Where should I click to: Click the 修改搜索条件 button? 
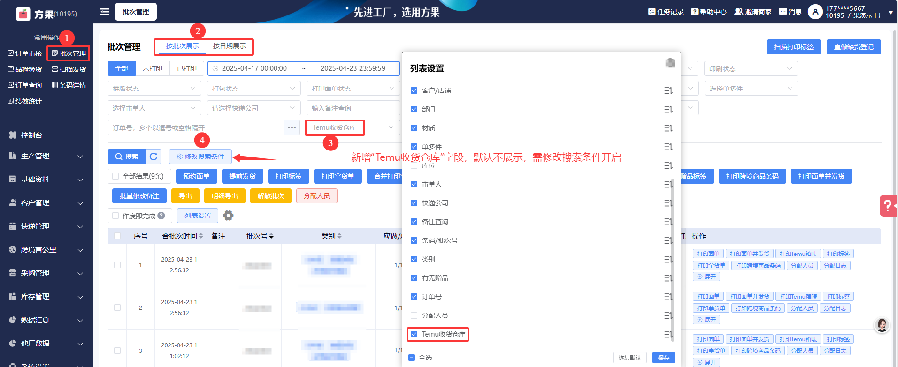click(200, 157)
